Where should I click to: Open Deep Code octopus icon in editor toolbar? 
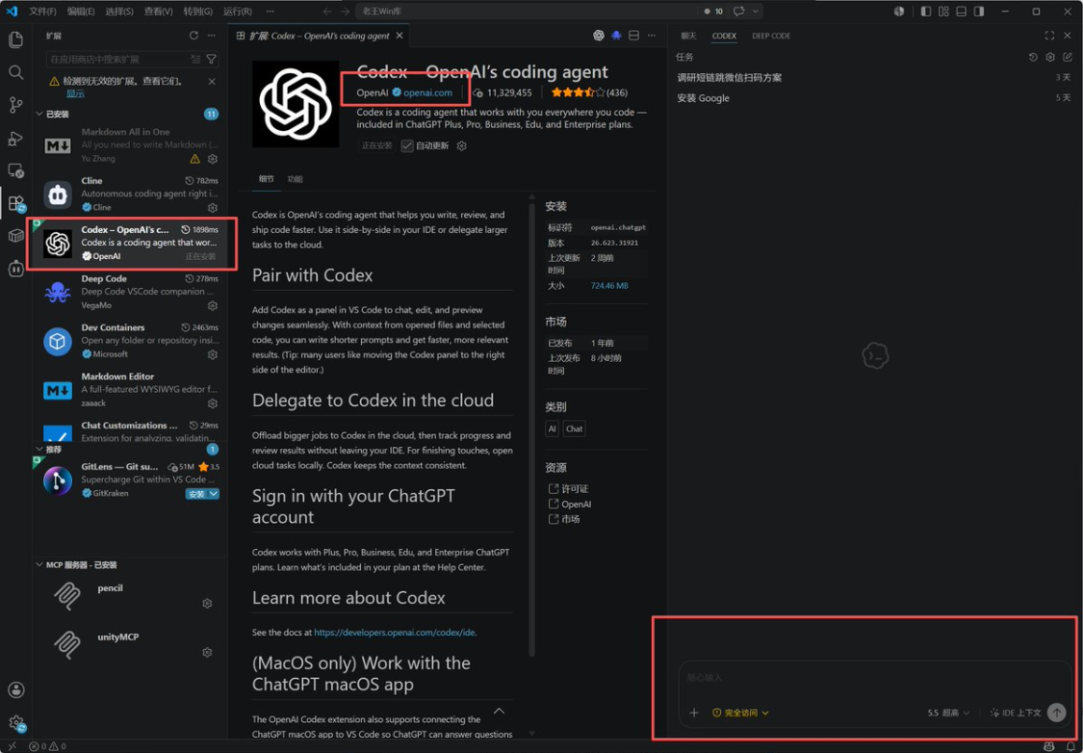[616, 36]
